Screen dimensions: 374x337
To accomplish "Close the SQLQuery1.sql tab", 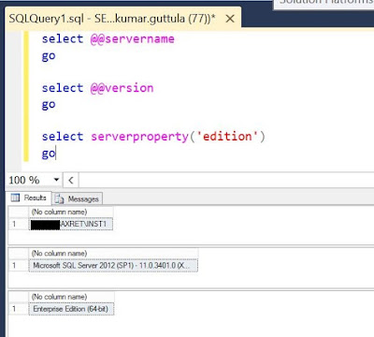I will pyautogui.click(x=230, y=19).
